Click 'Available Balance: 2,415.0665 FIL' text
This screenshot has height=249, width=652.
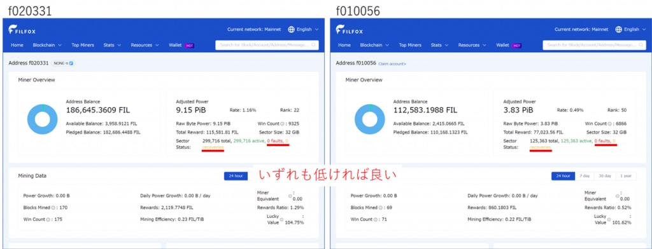(429, 124)
